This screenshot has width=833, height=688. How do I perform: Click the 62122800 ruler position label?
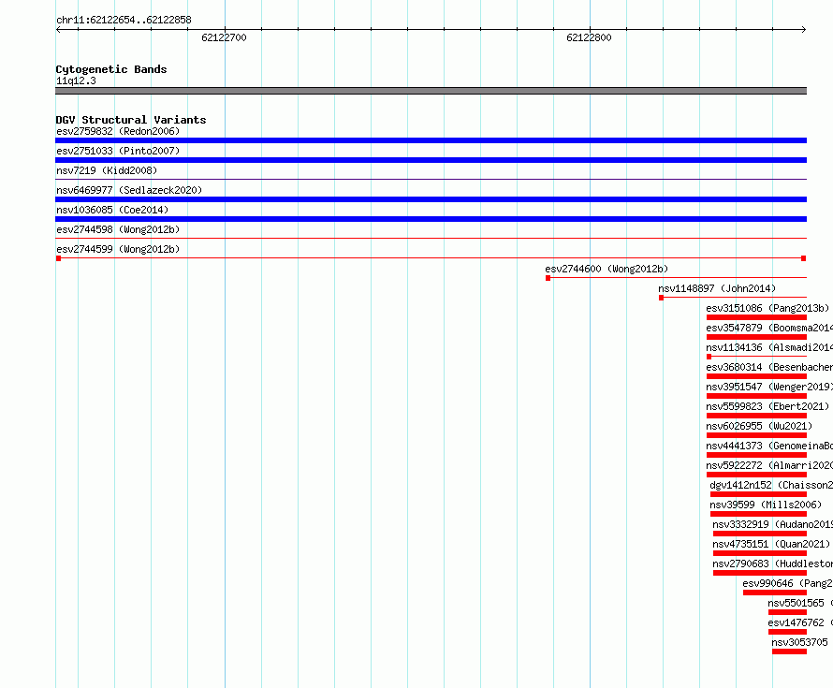click(589, 37)
